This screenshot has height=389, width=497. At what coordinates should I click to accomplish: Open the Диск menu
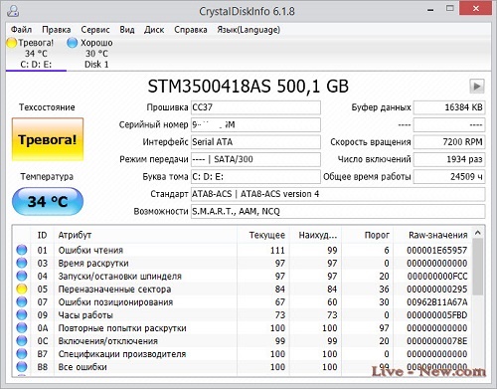click(x=154, y=30)
